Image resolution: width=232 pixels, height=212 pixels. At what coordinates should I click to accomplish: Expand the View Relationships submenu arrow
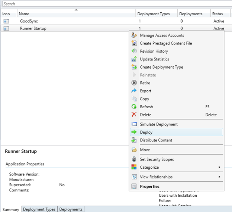[219, 177]
